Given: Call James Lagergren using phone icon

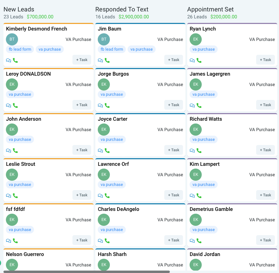Looking at the screenshot, I should point(199,105).
